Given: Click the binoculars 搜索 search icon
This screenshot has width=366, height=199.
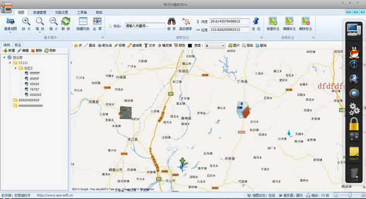Looking at the screenshot, I should [171, 21].
